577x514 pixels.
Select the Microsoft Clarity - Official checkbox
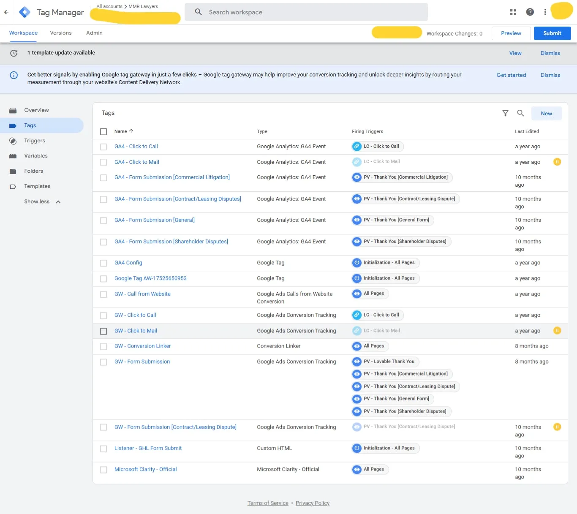[x=103, y=470]
